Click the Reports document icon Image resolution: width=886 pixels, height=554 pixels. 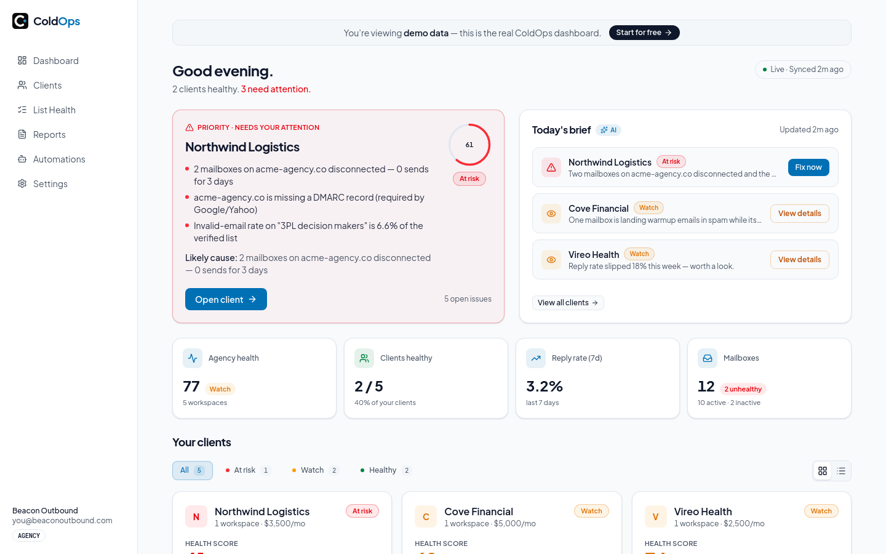click(22, 134)
